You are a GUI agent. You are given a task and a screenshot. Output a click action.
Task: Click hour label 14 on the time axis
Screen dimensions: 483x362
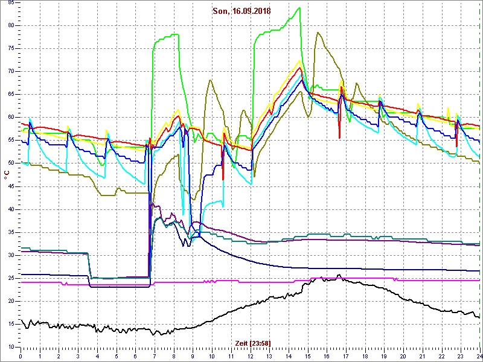(x=289, y=356)
